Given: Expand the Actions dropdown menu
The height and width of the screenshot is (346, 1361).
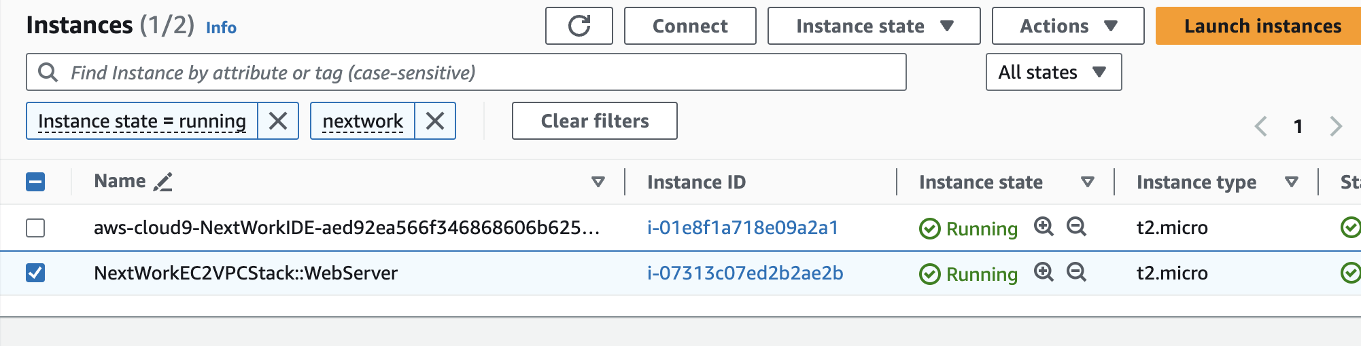Looking at the screenshot, I should (x=1068, y=26).
